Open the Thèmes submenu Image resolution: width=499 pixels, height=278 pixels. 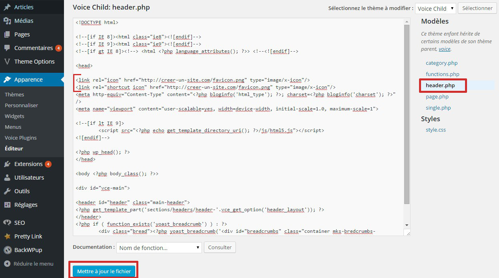tap(14, 94)
